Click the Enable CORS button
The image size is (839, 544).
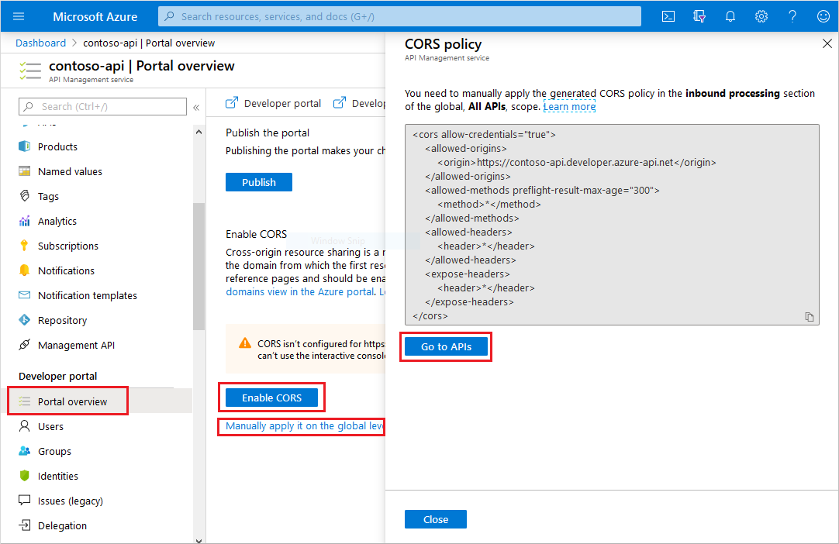coord(271,397)
